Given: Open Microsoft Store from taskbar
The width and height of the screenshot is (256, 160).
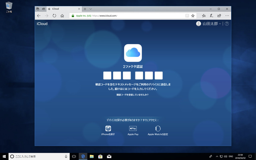Looking at the screenshot, I should click(100, 156).
